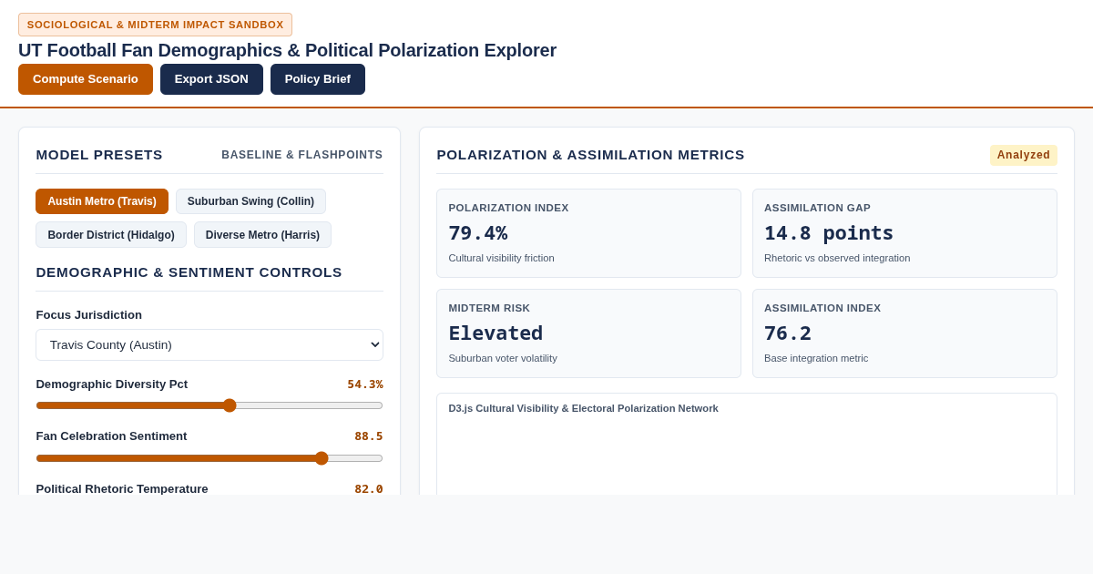
Task: Adjust the Demographic Diversity Pct slider
Action: pyautogui.click(x=209, y=405)
